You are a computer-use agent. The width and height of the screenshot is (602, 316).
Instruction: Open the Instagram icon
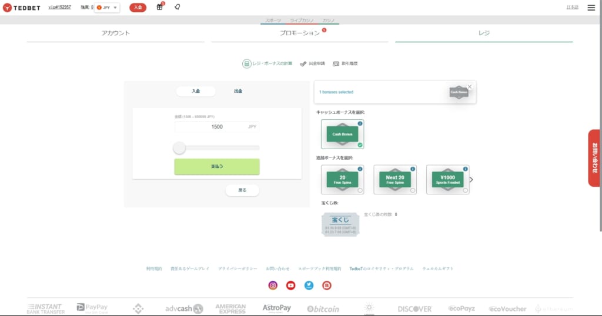[x=273, y=285]
